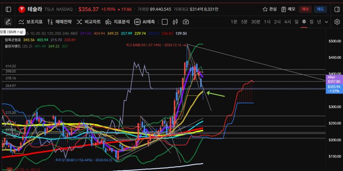Add to 관심 watchlist star
Screen dimensions: 343x171
click(x=269, y=9)
